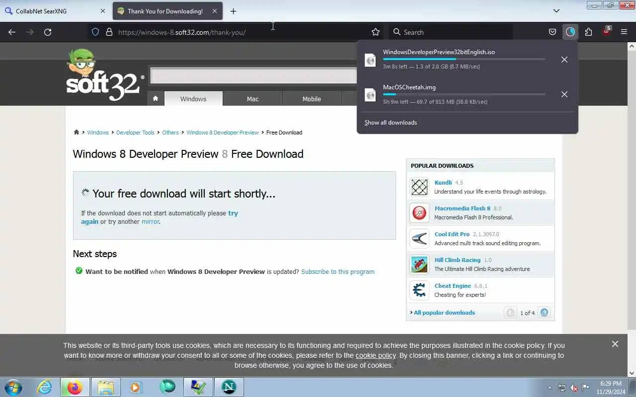The width and height of the screenshot is (636, 397).
Task: Open the Firefox extensions puzzle icon
Action: pos(588,32)
